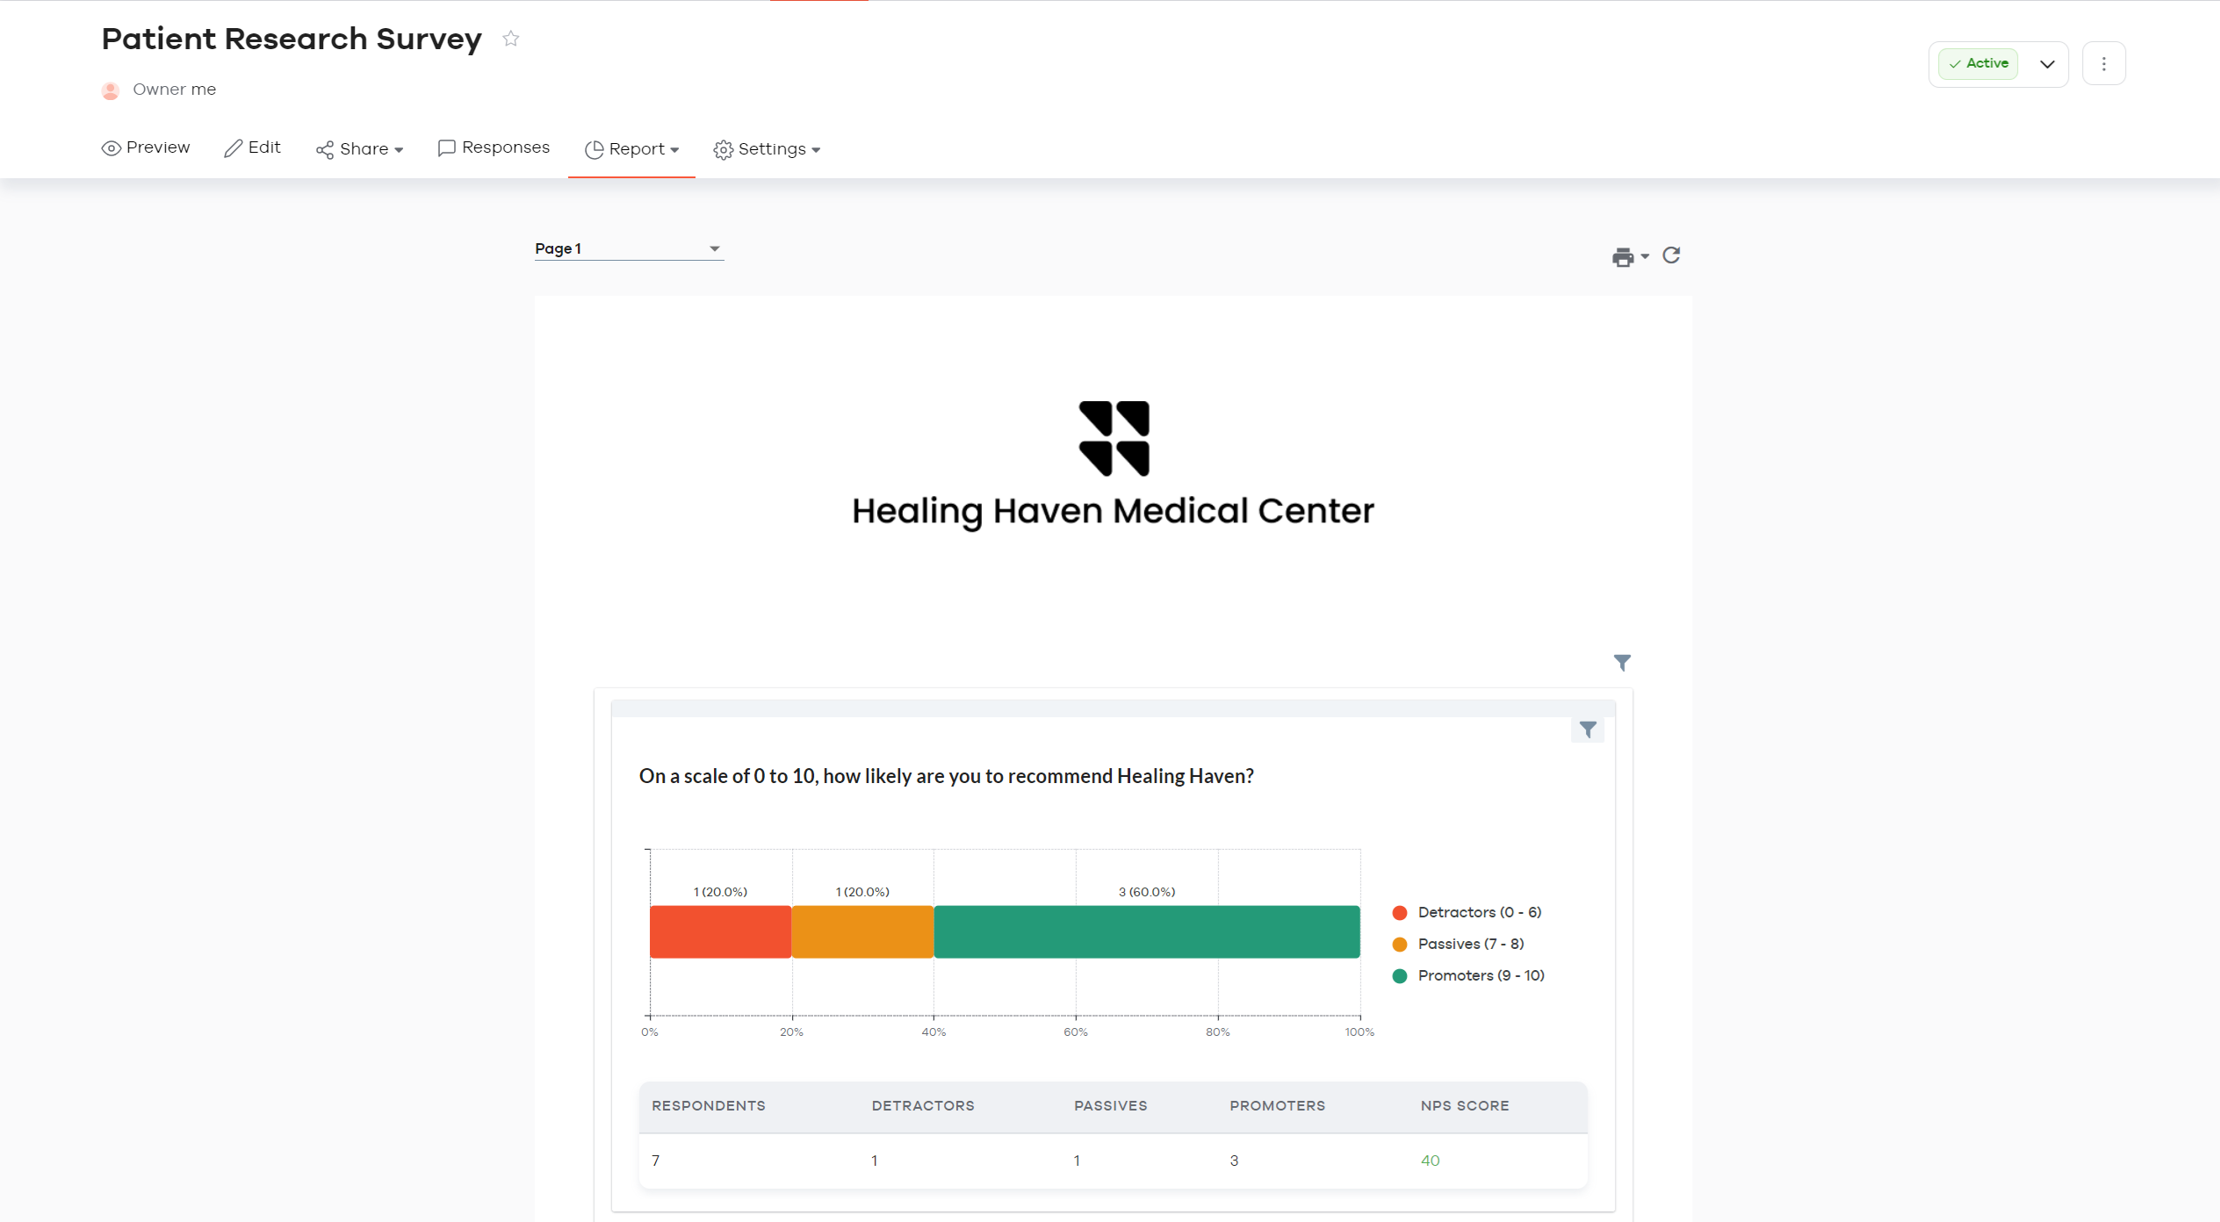Click the owner avatar icon
Viewport: 2220px width, 1222px height.
coord(111,90)
